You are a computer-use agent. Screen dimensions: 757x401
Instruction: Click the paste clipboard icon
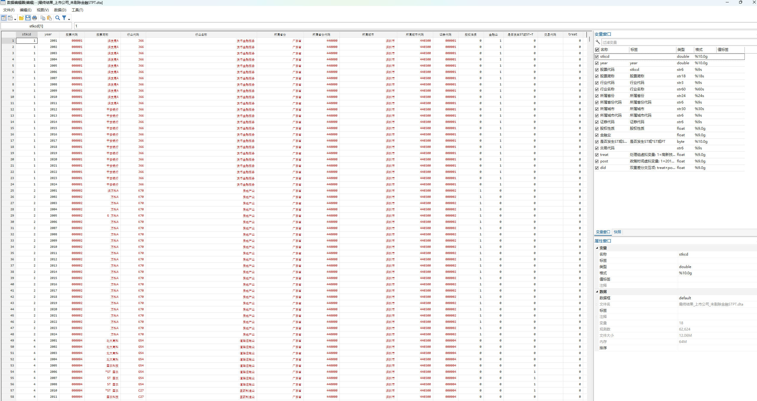tap(49, 18)
